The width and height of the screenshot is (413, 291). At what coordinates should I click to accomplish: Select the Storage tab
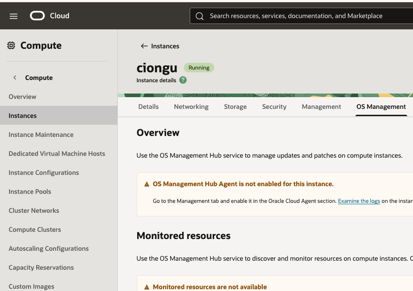coord(235,107)
